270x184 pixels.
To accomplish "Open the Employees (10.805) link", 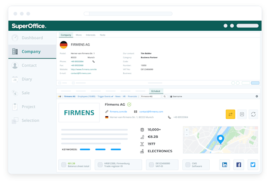I will tap(86, 96).
